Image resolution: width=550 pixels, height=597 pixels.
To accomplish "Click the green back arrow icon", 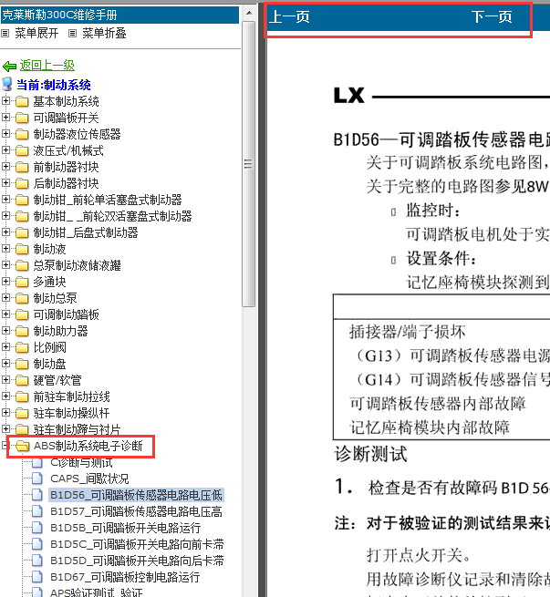I will [x=9, y=67].
